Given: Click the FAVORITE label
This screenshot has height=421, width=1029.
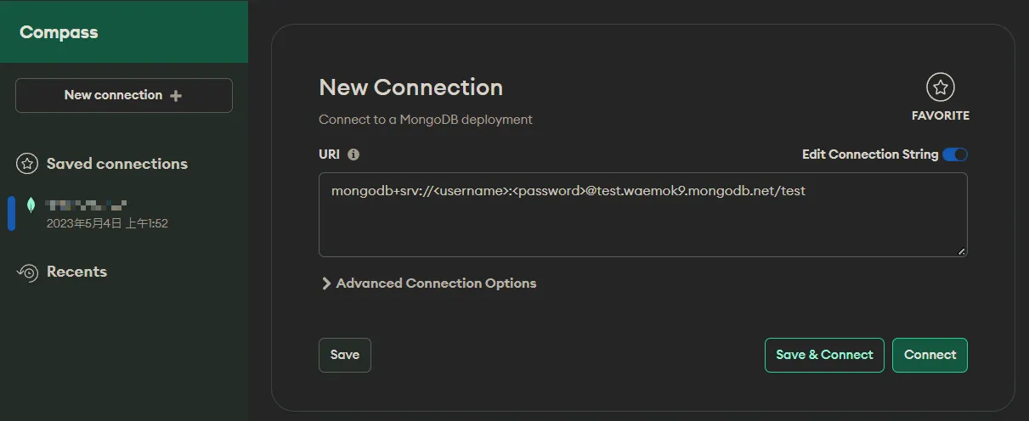Looking at the screenshot, I should pyautogui.click(x=940, y=115).
